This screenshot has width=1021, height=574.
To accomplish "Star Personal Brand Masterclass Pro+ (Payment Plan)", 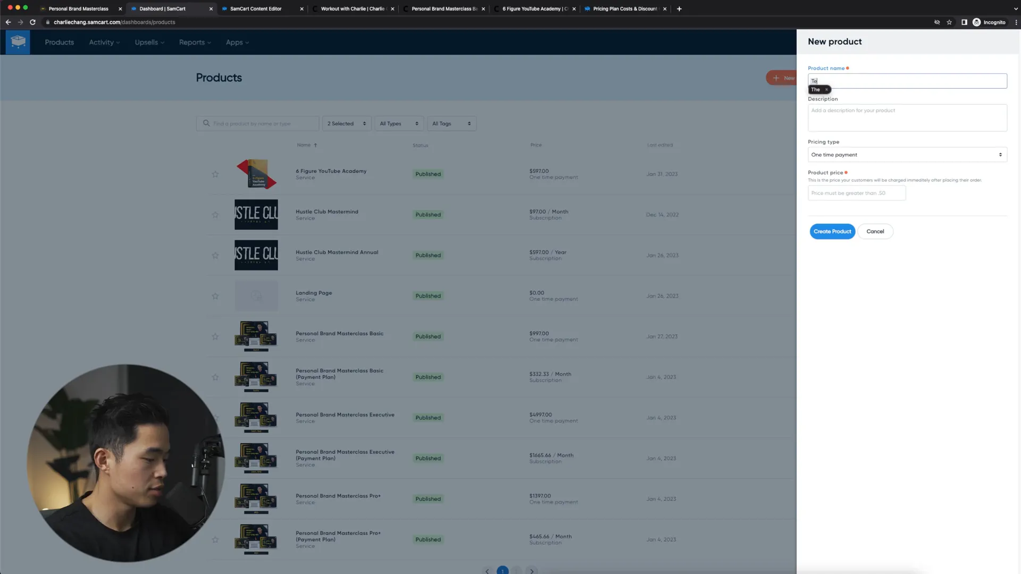I will (x=215, y=539).
